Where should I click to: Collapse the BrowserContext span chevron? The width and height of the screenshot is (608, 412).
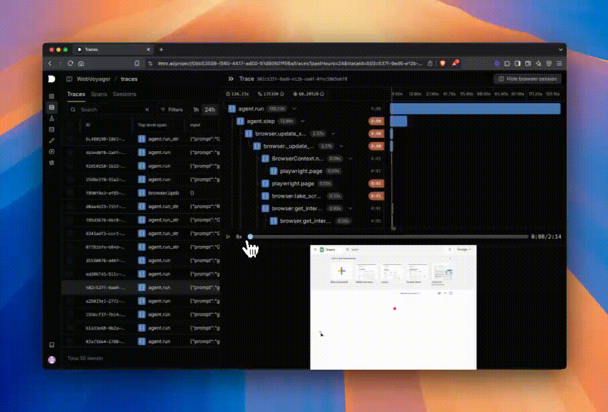[x=350, y=159]
